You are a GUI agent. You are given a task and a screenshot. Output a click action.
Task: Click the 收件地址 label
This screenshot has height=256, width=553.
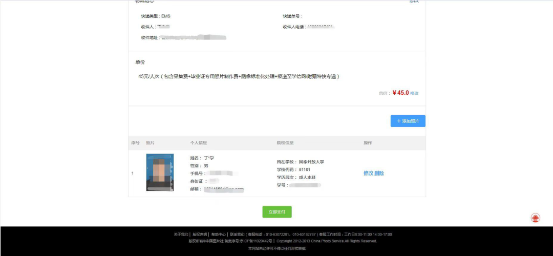click(x=150, y=38)
